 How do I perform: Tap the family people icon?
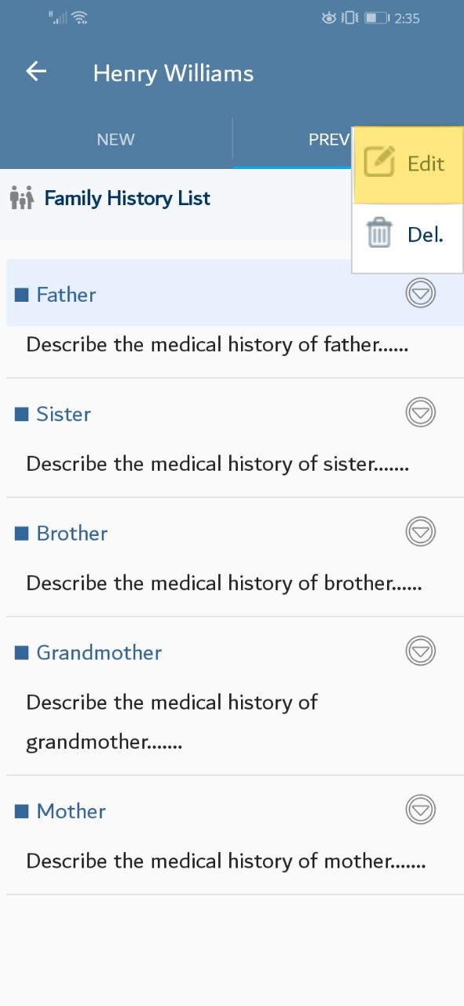point(22,198)
